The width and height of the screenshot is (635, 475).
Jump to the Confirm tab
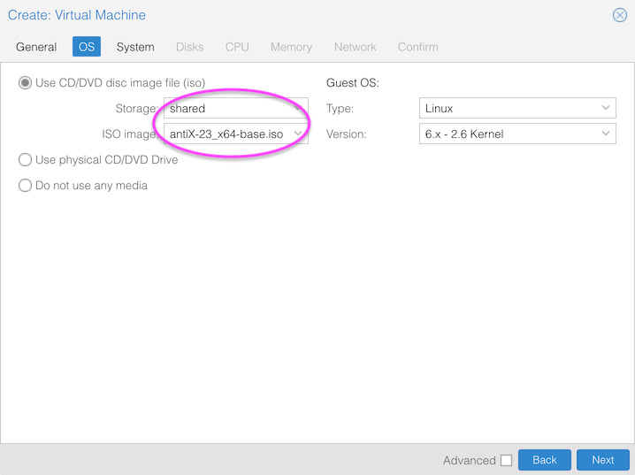pos(417,47)
